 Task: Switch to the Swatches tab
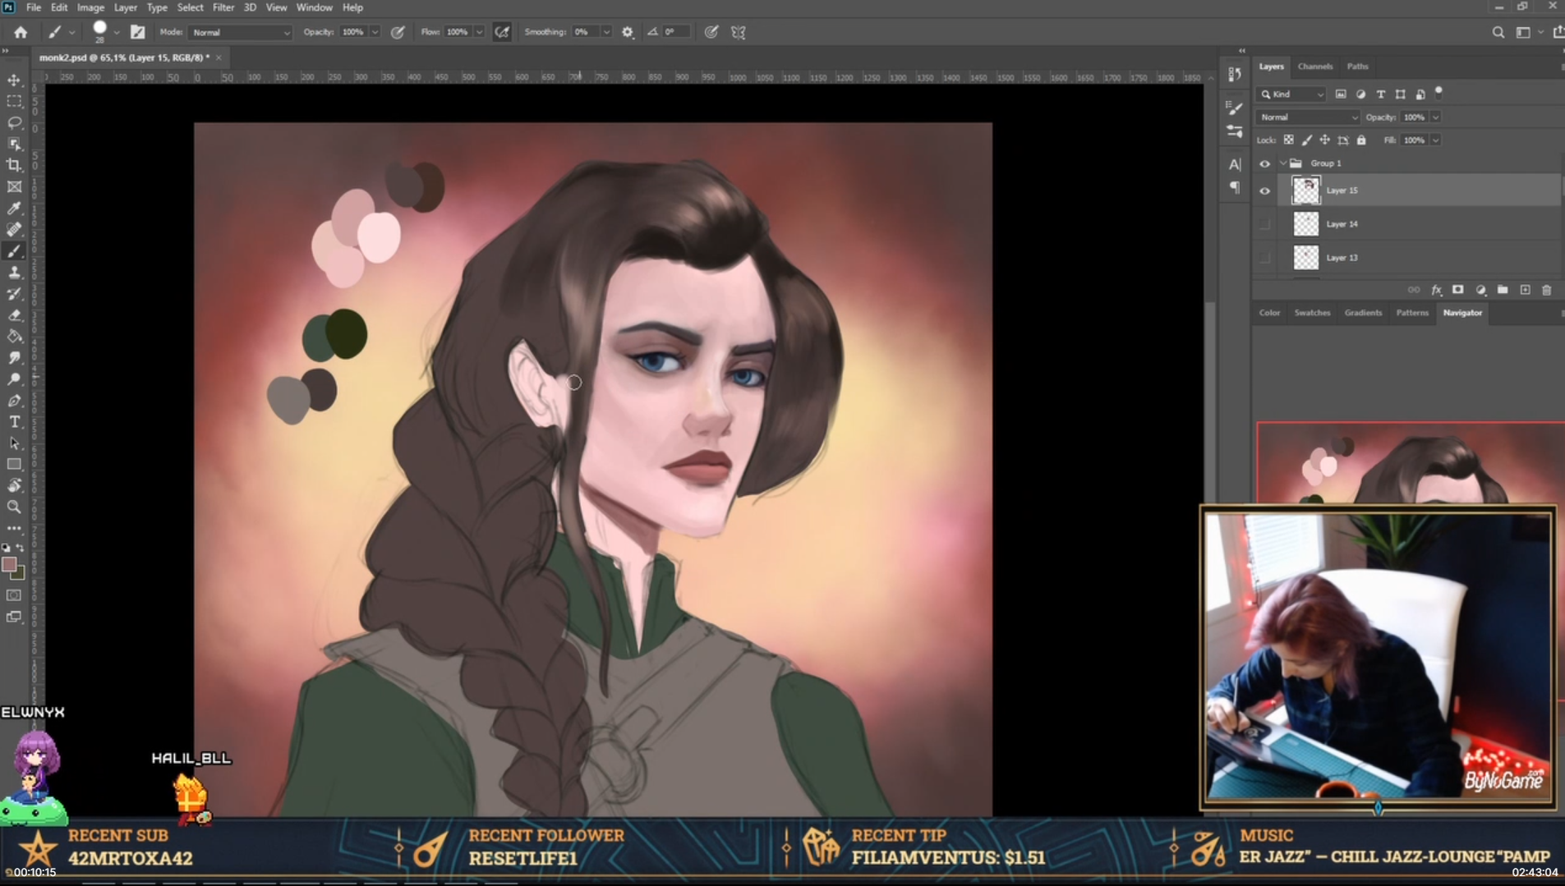click(1312, 313)
